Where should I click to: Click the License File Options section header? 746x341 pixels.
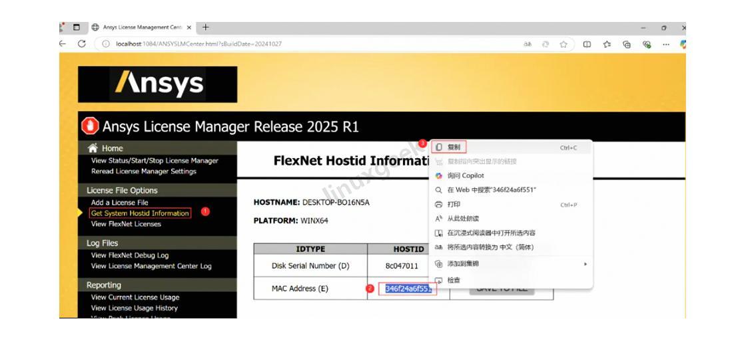122,190
